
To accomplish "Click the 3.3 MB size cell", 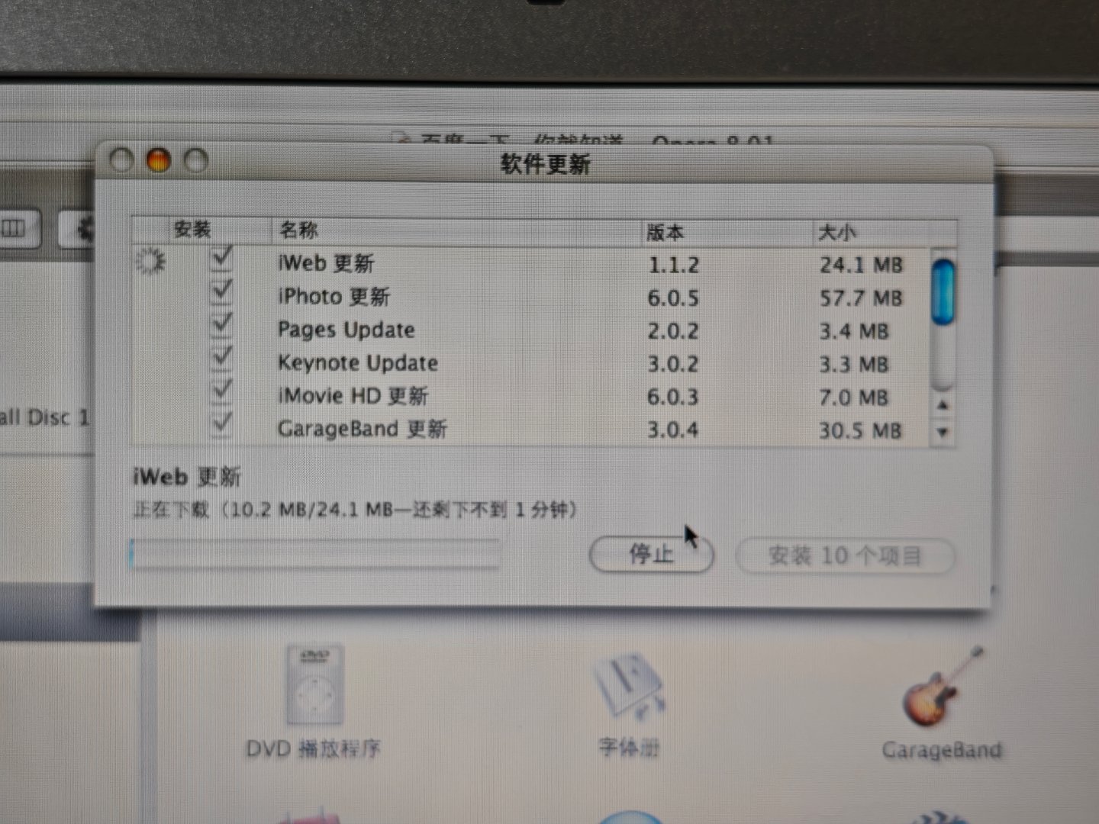I will point(853,364).
